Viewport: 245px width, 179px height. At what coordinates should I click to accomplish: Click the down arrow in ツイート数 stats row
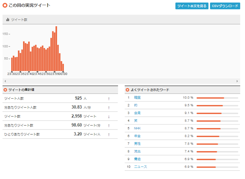click(109, 117)
